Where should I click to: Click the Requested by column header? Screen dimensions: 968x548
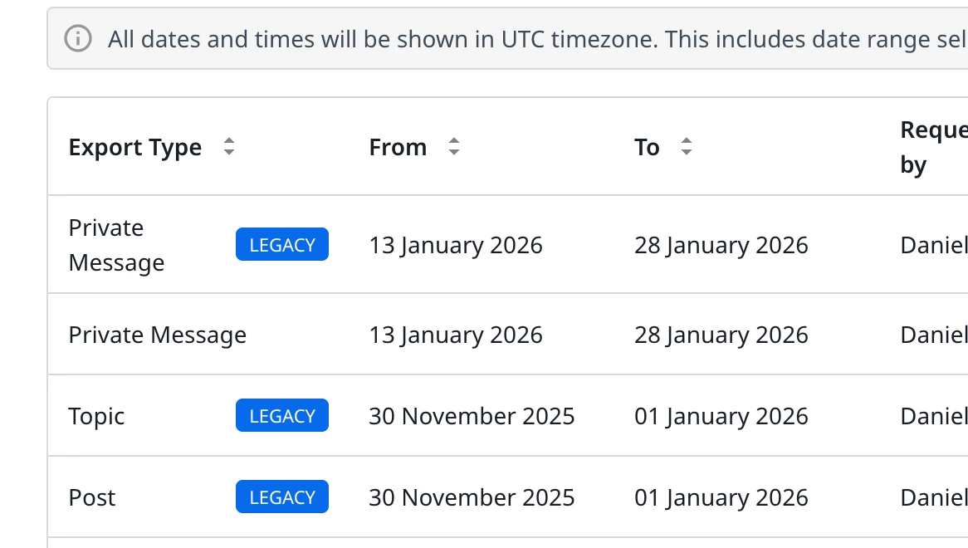pos(933,148)
